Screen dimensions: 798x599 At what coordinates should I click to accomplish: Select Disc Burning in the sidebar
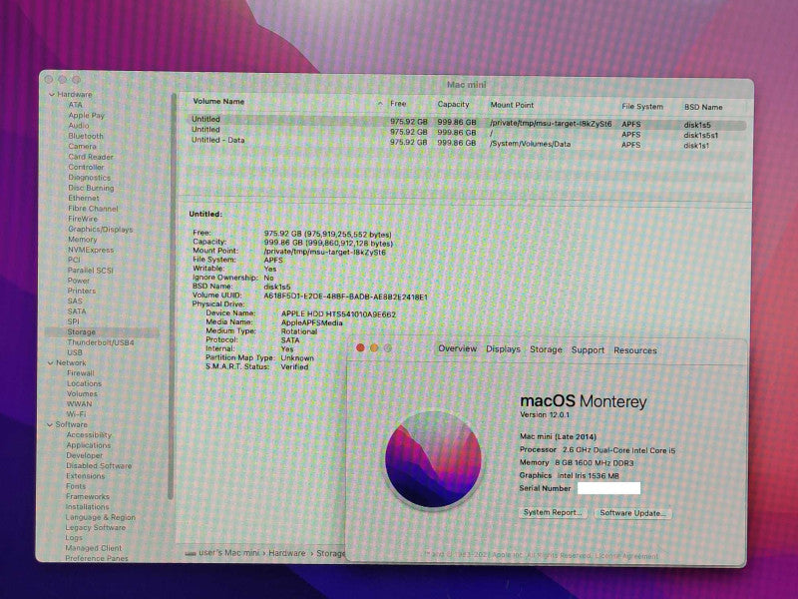pos(91,188)
